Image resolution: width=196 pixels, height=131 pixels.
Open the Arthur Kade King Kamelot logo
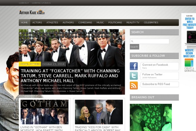click(x=32, y=12)
